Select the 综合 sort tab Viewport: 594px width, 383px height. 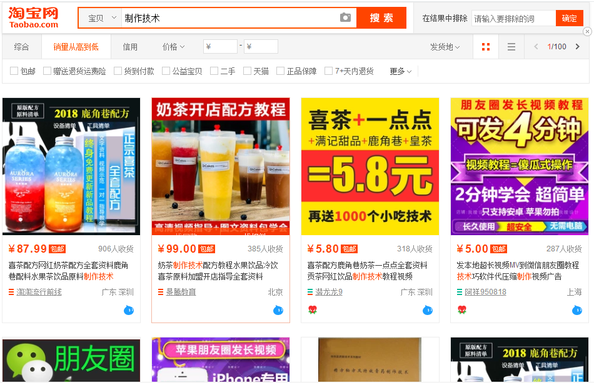click(x=22, y=47)
